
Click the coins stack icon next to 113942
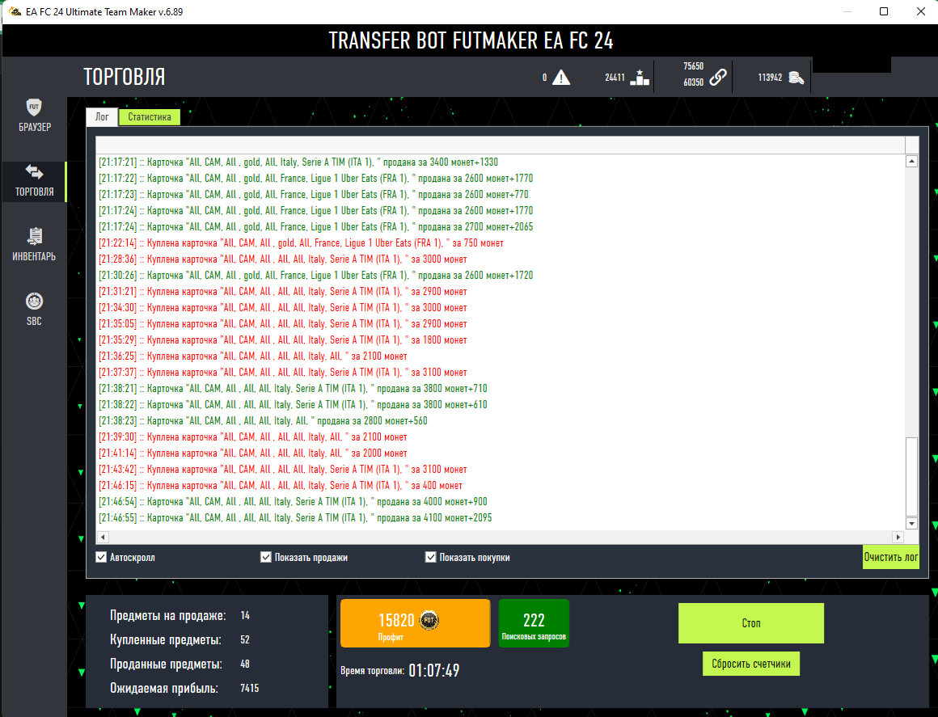pos(796,78)
